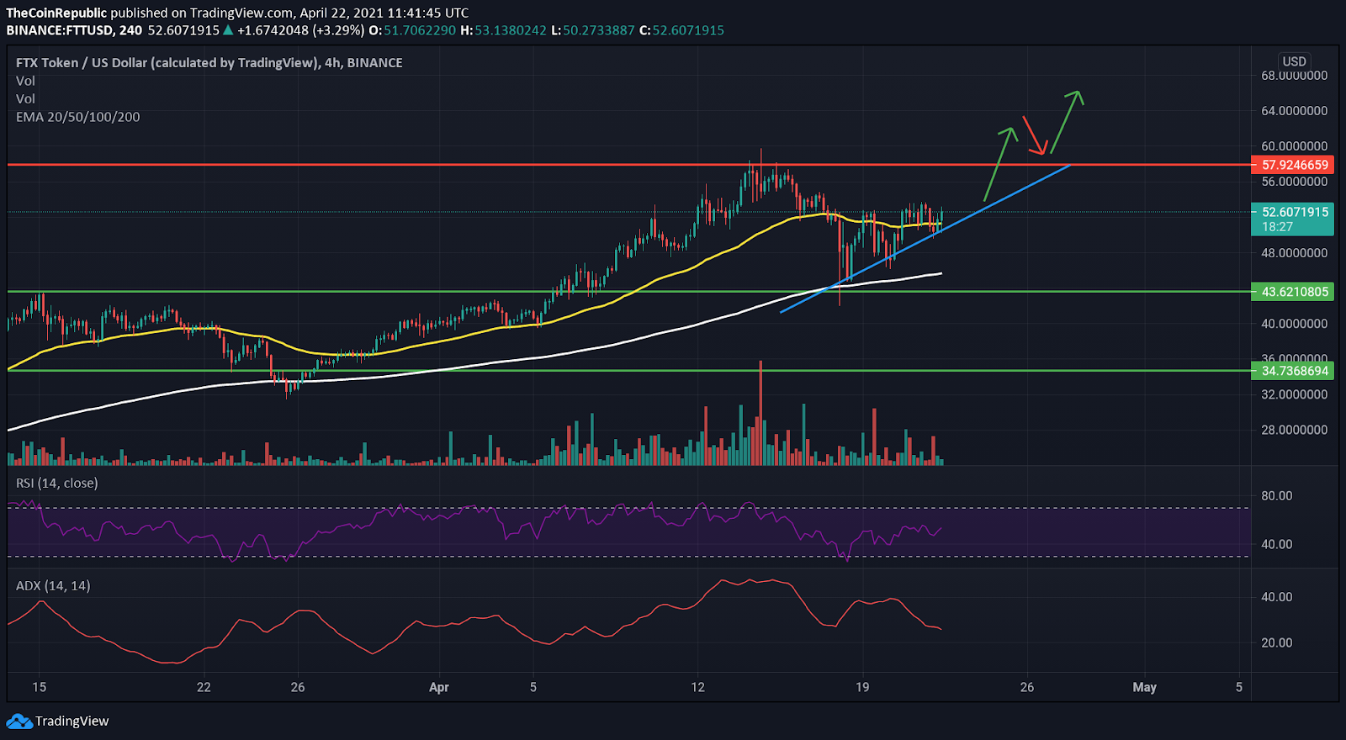The height and width of the screenshot is (740, 1346).
Task: Click the 40.0000000 price axis label
Action: pyautogui.click(x=1294, y=324)
